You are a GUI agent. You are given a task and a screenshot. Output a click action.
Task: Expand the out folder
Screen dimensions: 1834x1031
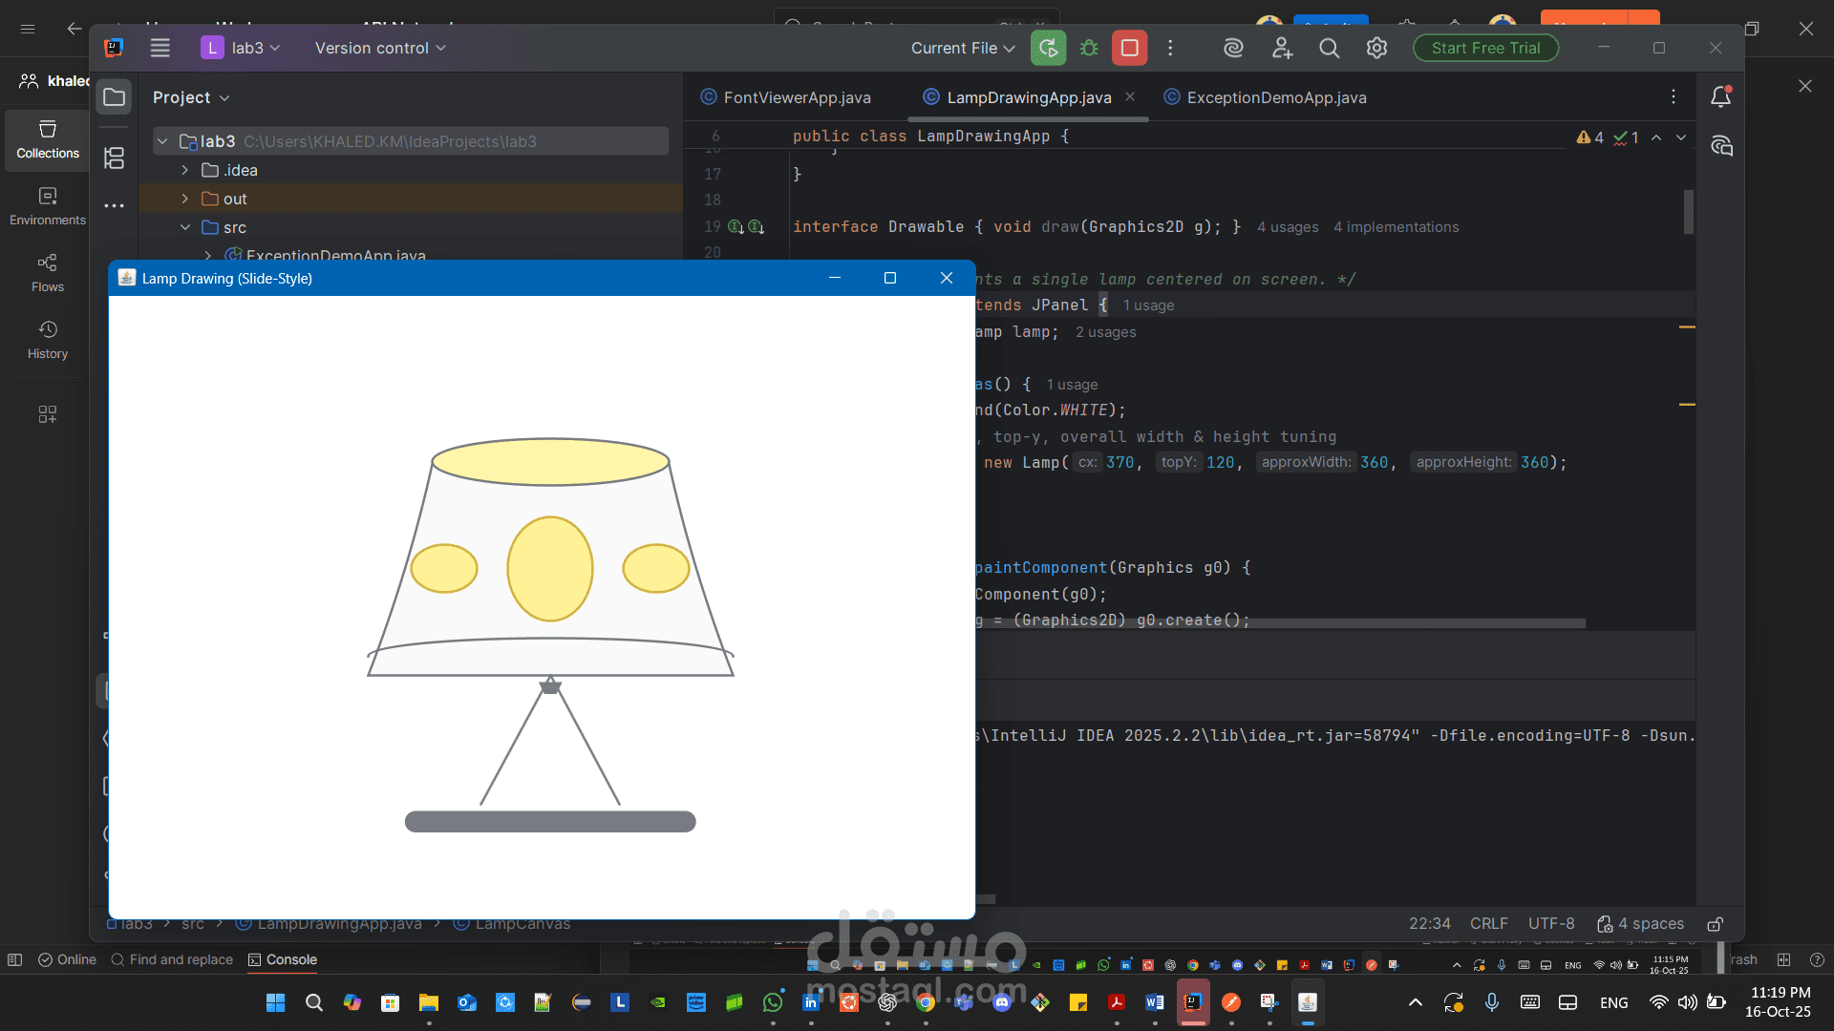(185, 199)
